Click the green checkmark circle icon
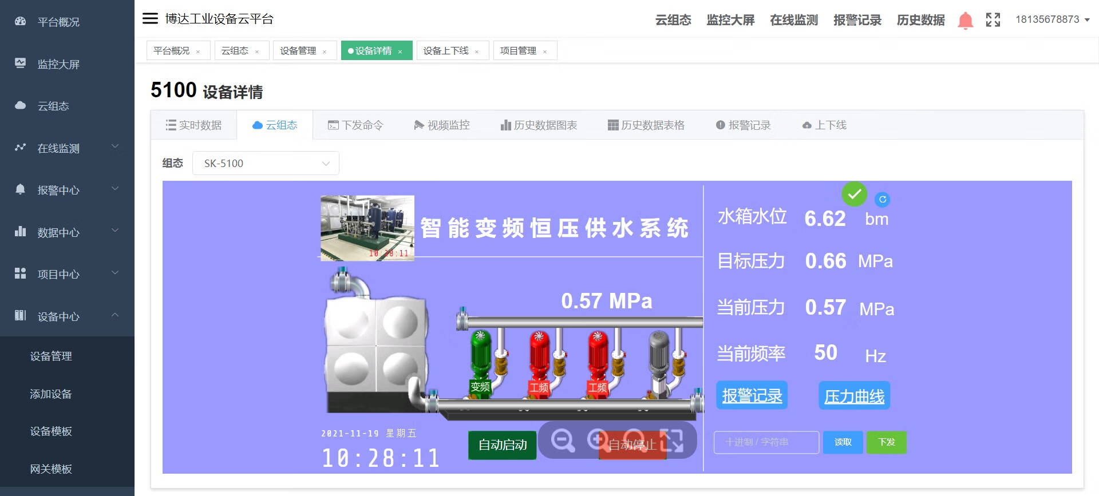The height and width of the screenshot is (496, 1099). 854,195
